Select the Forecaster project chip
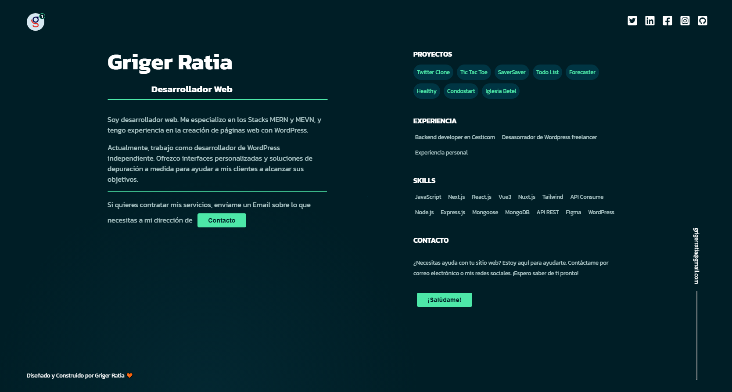 pyautogui.click(x=582, y=72)
